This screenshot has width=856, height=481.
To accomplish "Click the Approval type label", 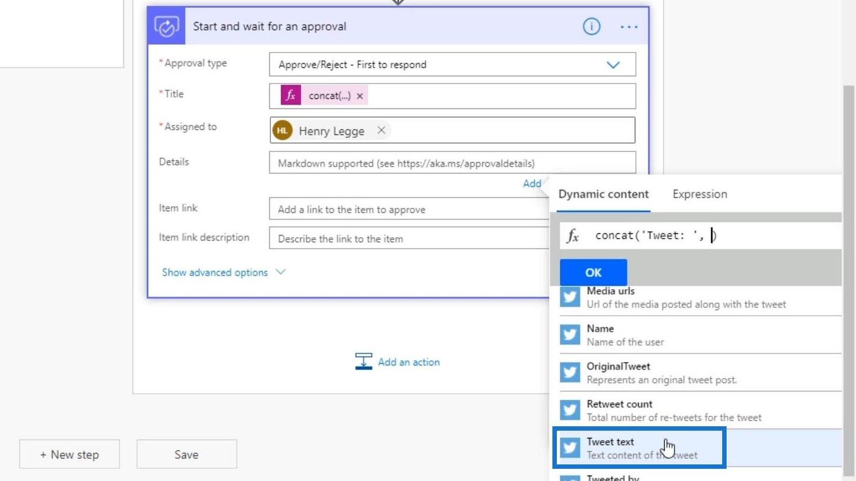I will tap(196, 63).
